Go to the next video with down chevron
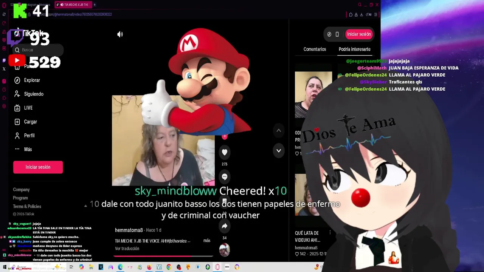The width and height of the screenshot is (484, 272). point(279,151)
